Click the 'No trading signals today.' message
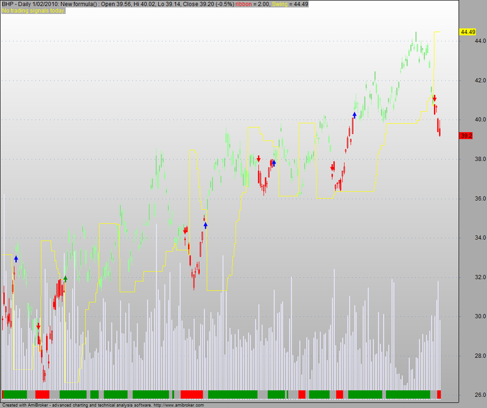 click(x=33, y=10)
